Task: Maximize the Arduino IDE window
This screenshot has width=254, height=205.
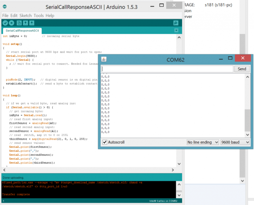Action: pos(162,5)
